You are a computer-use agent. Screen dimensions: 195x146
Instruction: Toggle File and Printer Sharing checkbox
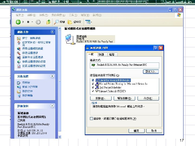coord(93,84)
